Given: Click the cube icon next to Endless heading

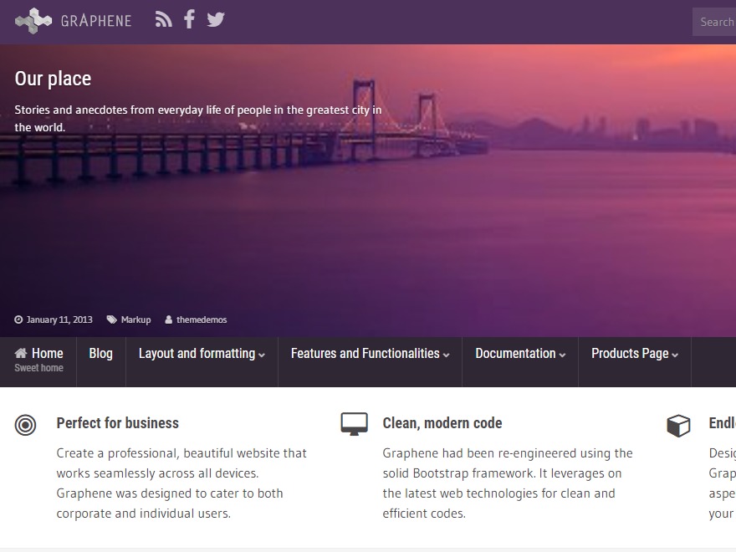Looking at the screenshot, I should coord(677,425).
